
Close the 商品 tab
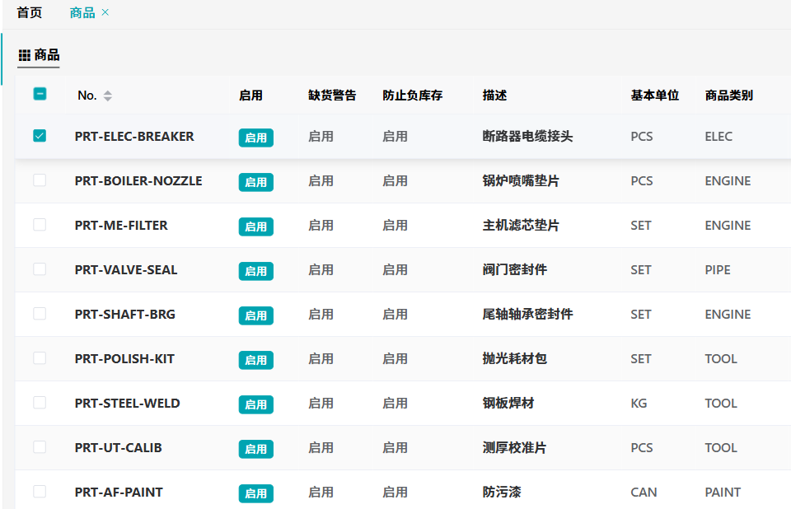coord(105,13)
